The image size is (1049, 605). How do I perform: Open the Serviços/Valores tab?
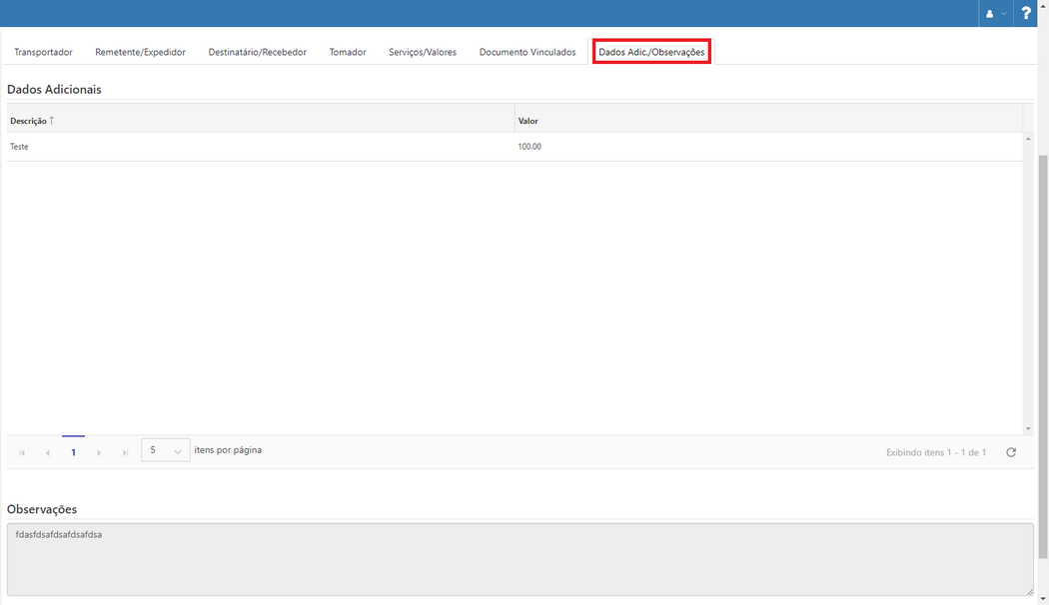coord(422,51)
